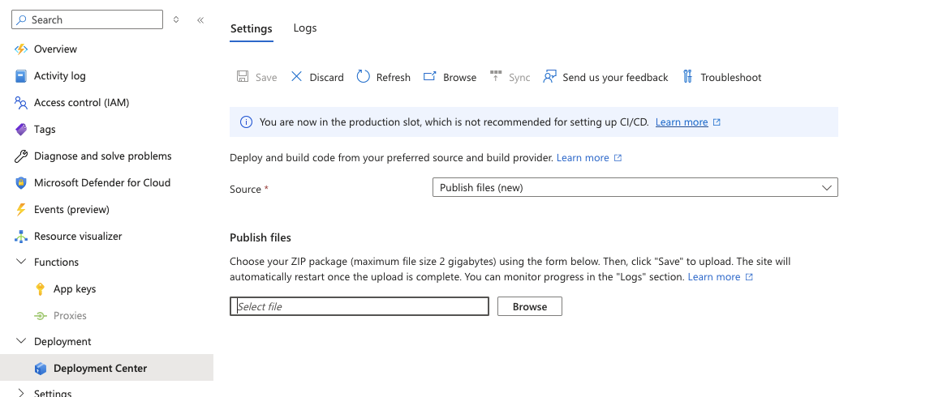Click the info icon in the banner
Screen dimensions: 947x397
tap(247, 122)
